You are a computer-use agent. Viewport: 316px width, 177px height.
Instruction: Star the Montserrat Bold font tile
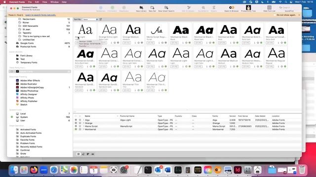point(234,43)
